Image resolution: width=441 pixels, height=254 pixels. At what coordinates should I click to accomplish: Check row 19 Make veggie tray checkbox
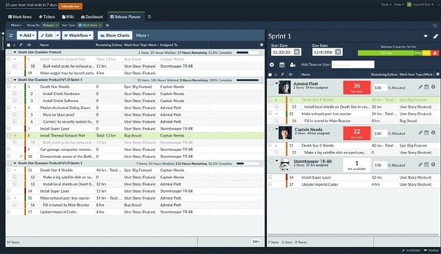click(9, 73)
